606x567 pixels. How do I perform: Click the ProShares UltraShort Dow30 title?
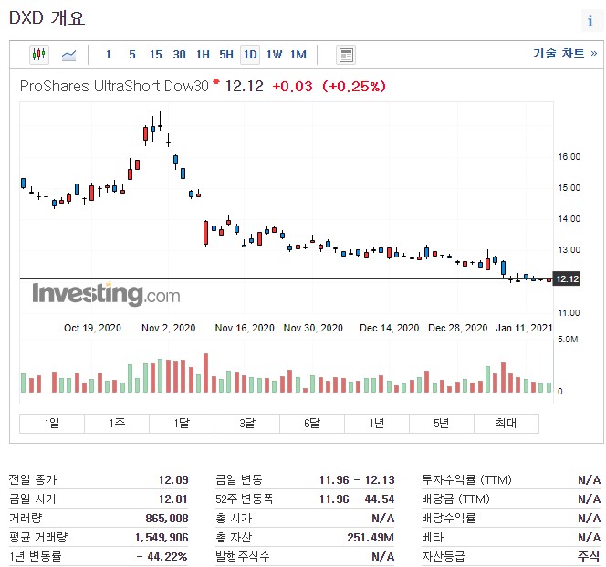click(114, 86)
